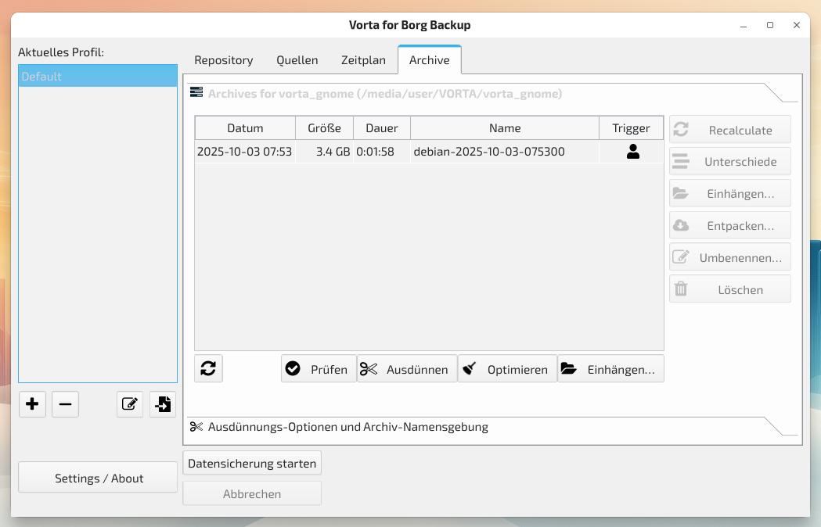821x527 pixels.
Task: Start backup with Datensicherung starten
Action: tap(252, 463)
